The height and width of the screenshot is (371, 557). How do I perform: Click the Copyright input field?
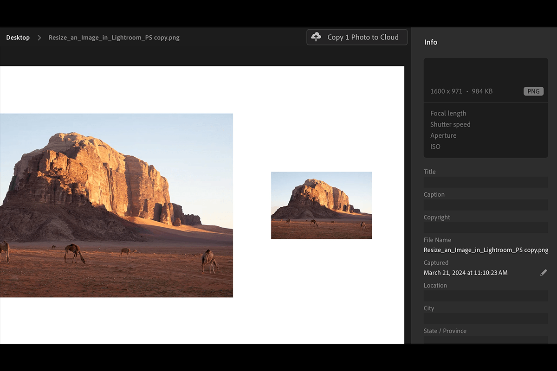[x=486, y=227]
